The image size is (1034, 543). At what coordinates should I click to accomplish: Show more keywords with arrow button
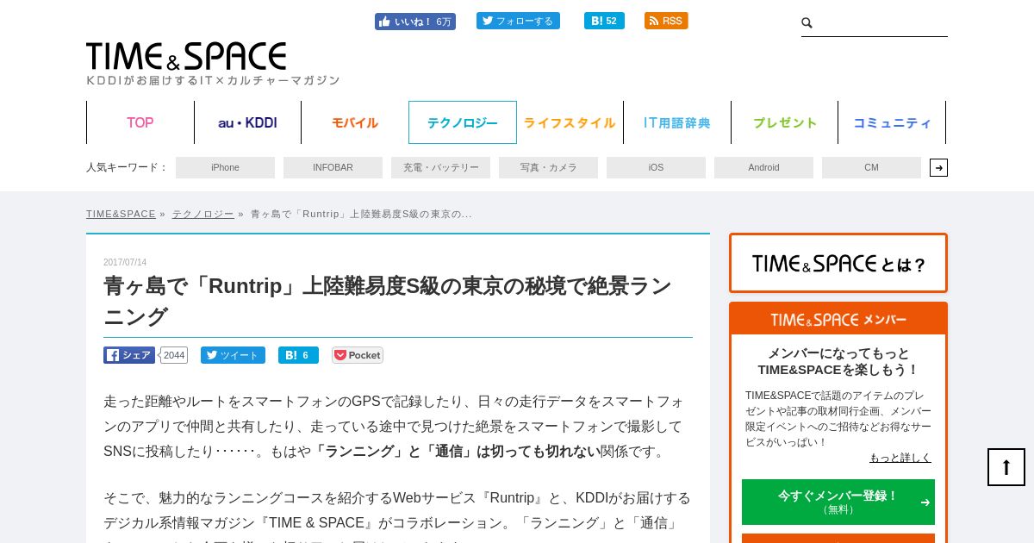click(x=938, y=167)
